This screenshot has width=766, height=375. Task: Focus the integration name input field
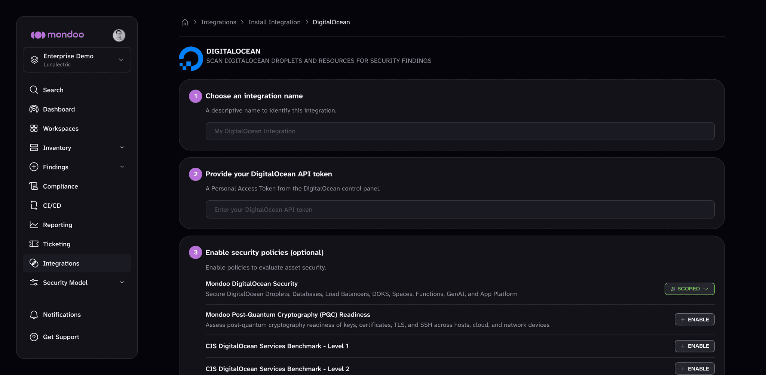point(460,131)
